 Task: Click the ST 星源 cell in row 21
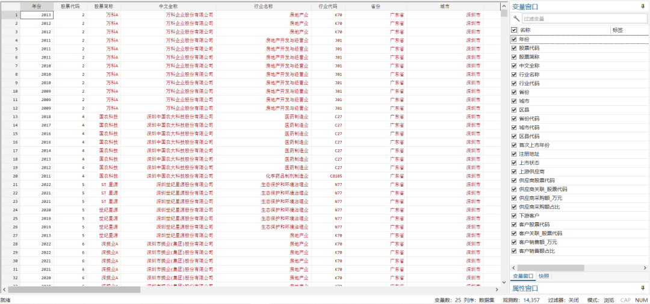(104, 184)
